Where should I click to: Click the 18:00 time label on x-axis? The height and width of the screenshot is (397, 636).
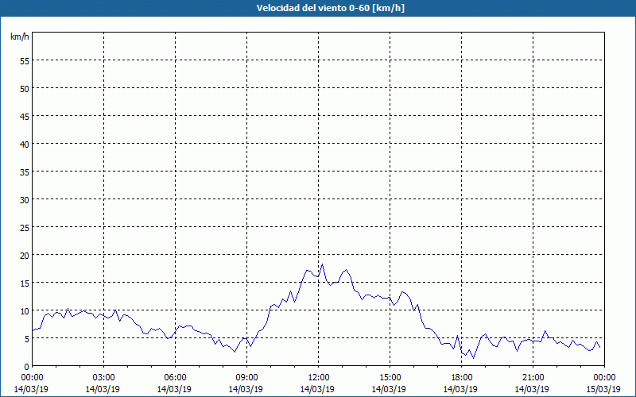click(x=462, y=378)
